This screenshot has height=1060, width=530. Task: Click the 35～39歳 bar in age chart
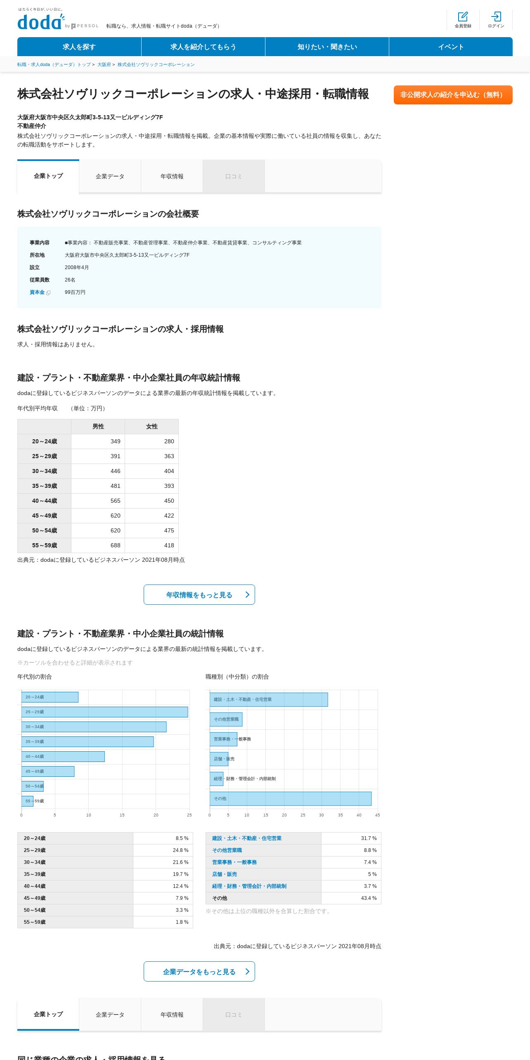pyautogui.click(x=88, y=742)
